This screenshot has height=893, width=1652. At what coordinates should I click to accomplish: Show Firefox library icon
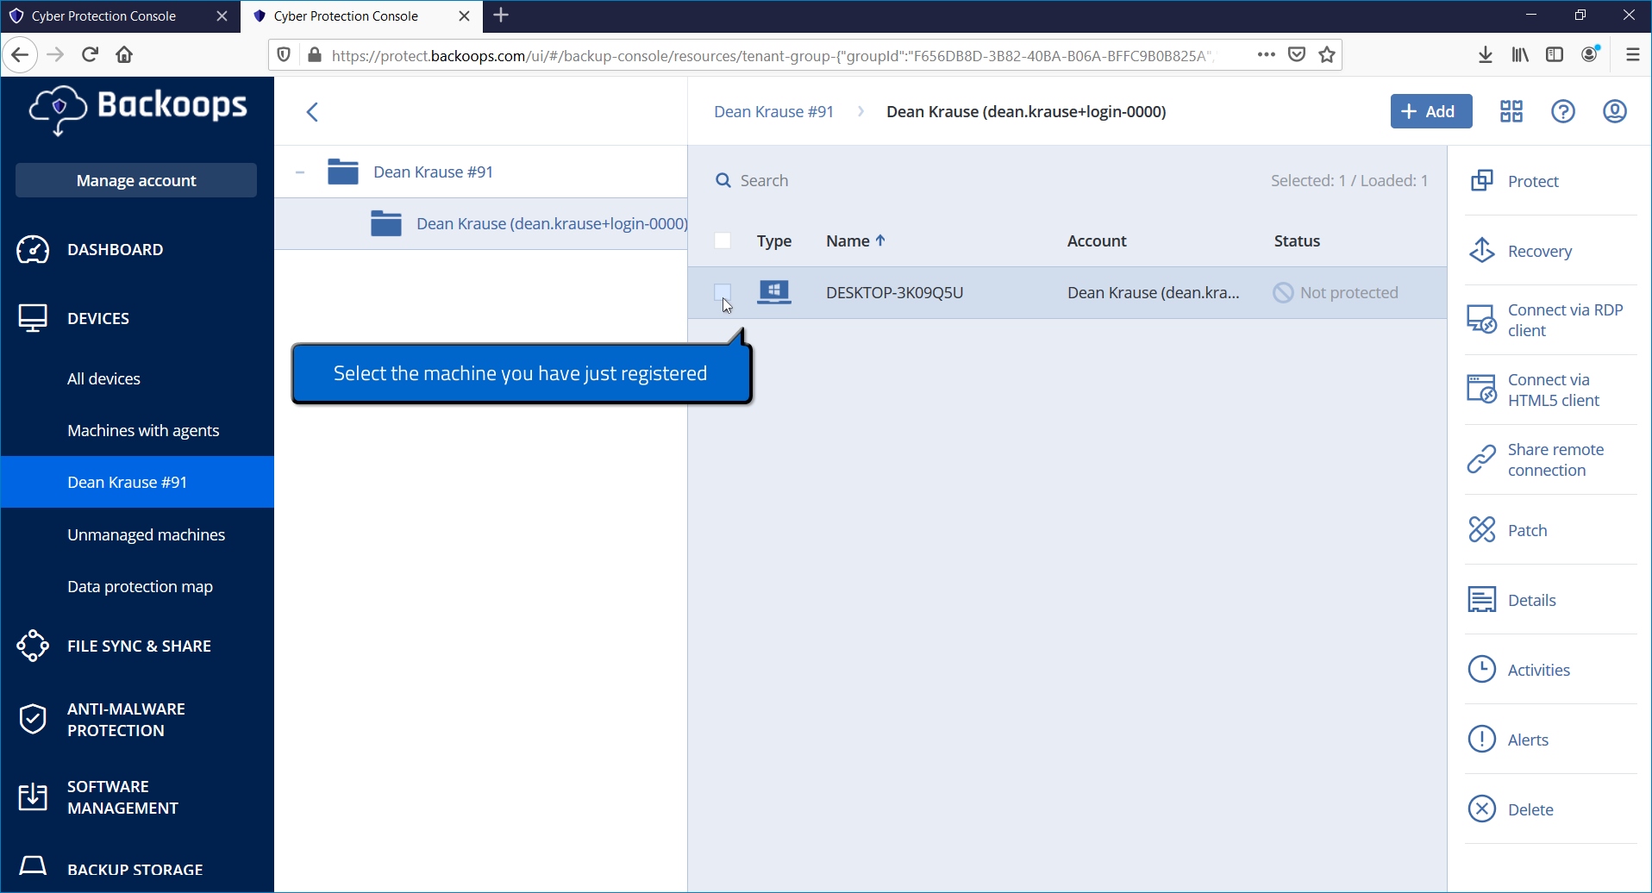(1520, 55)
